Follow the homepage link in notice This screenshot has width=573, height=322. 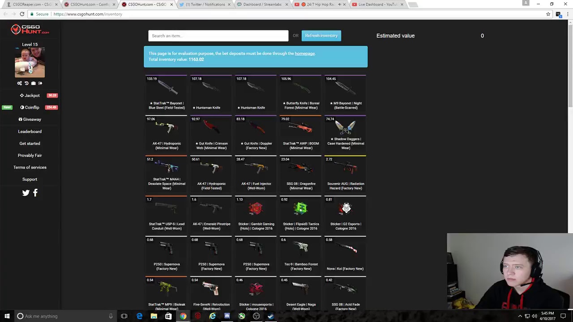(x=304, y=54)
